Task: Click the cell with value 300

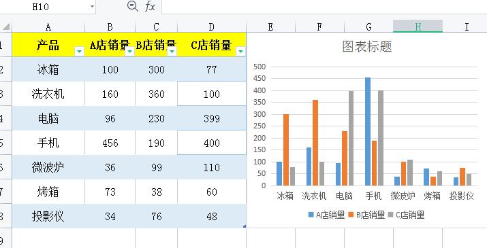Action: [x=156, y=69]
